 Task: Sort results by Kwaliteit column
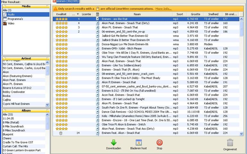61,14
